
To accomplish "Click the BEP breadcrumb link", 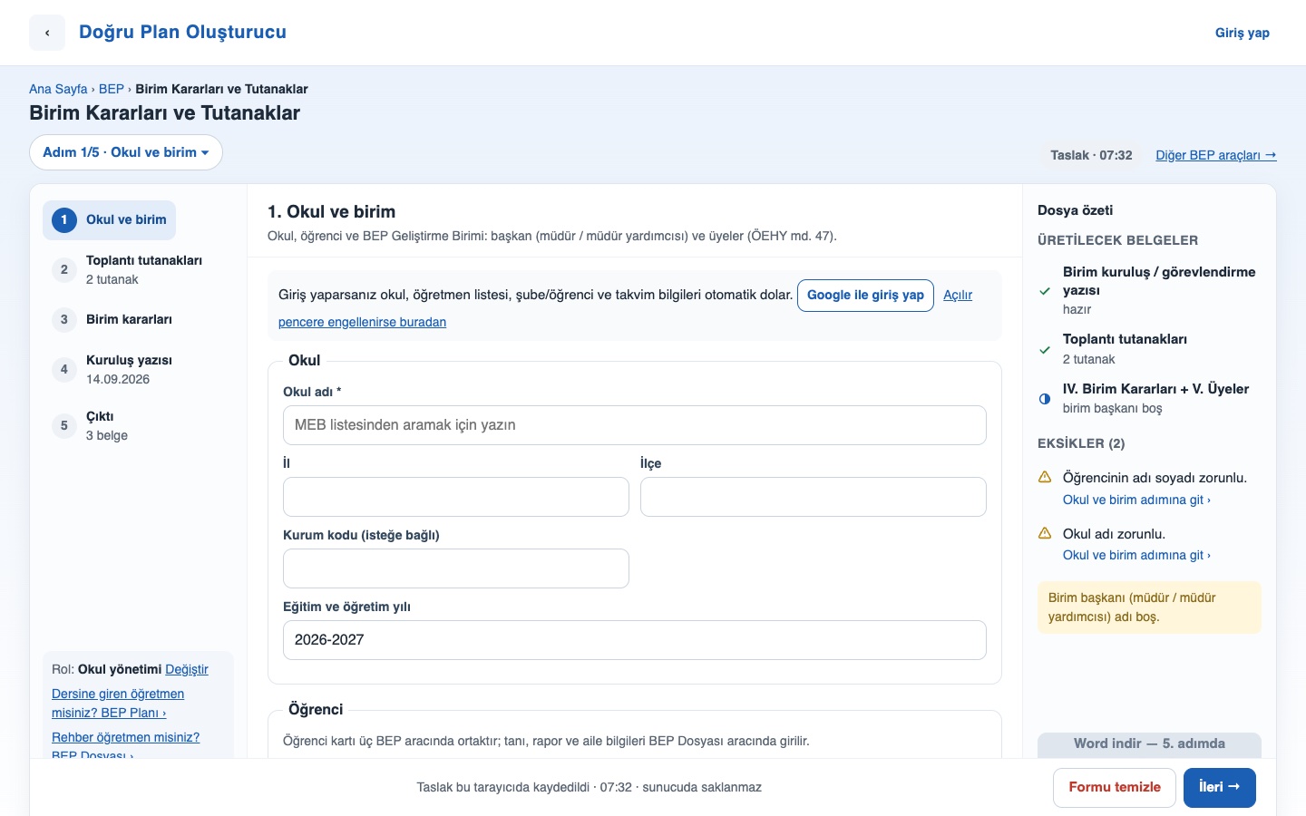I will coord(112,89).
